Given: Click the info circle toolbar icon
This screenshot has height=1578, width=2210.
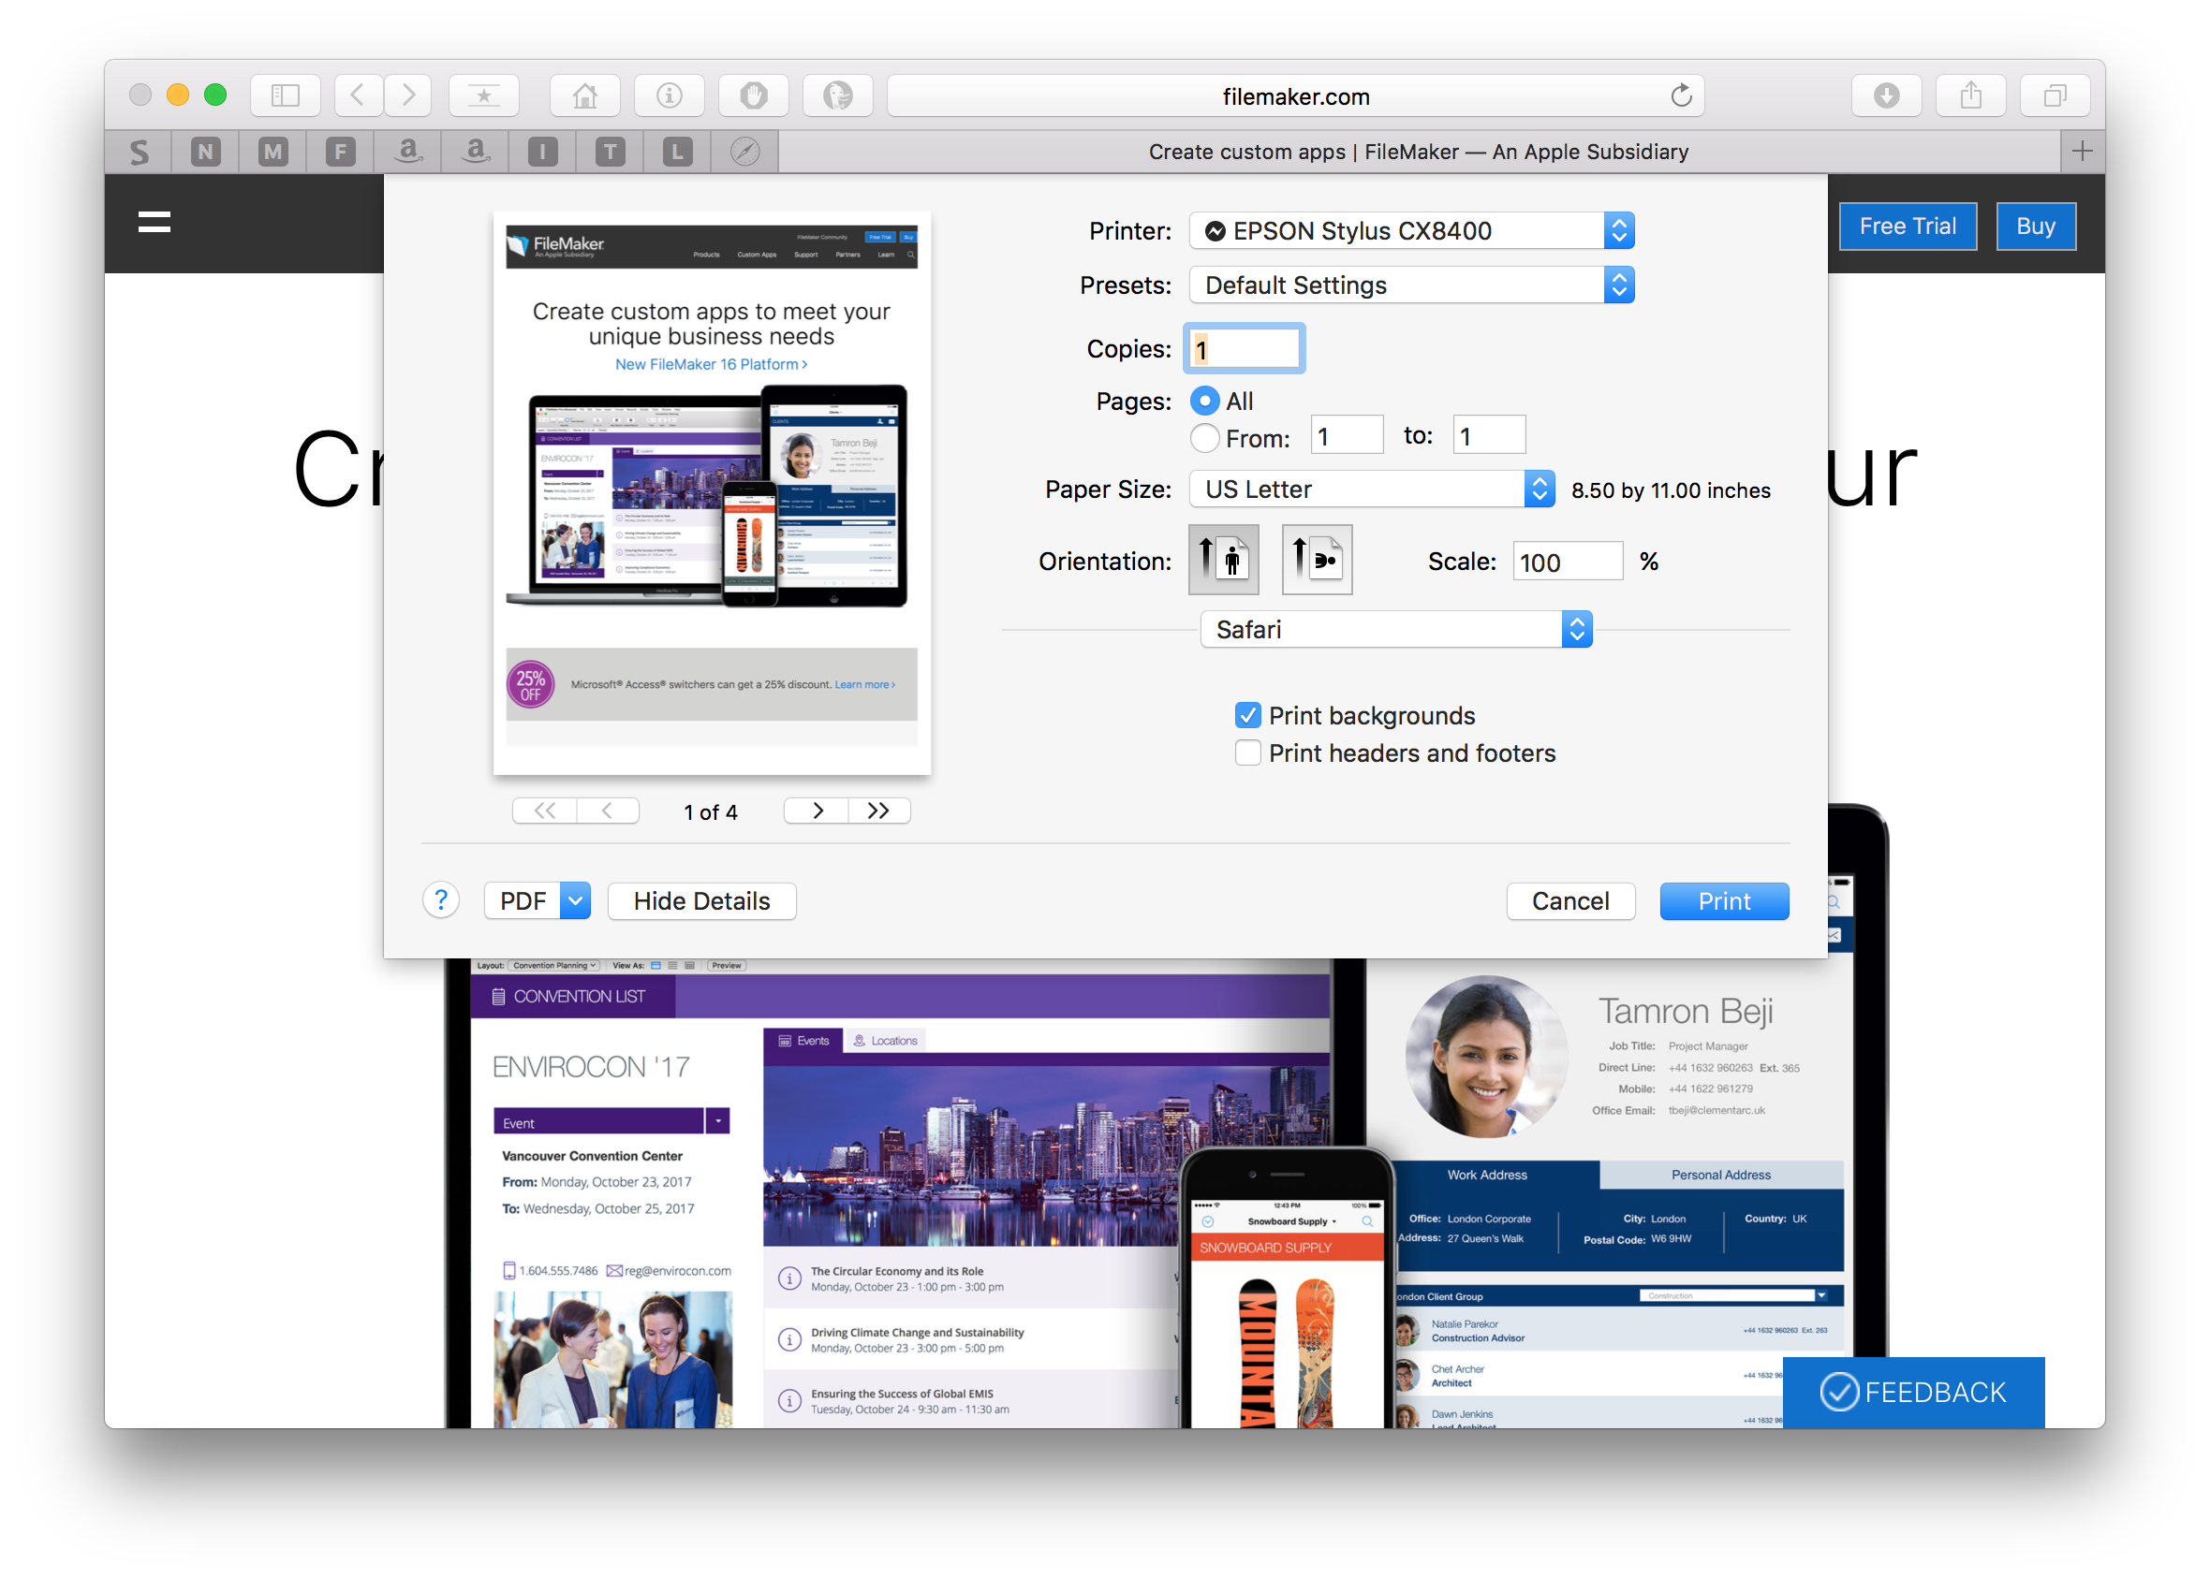Looking at the screenshot, I should click(x=669, y=95).
